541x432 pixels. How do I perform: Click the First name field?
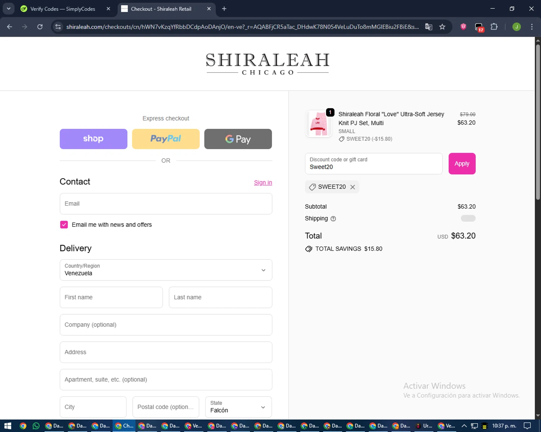(x=111, y=297)
